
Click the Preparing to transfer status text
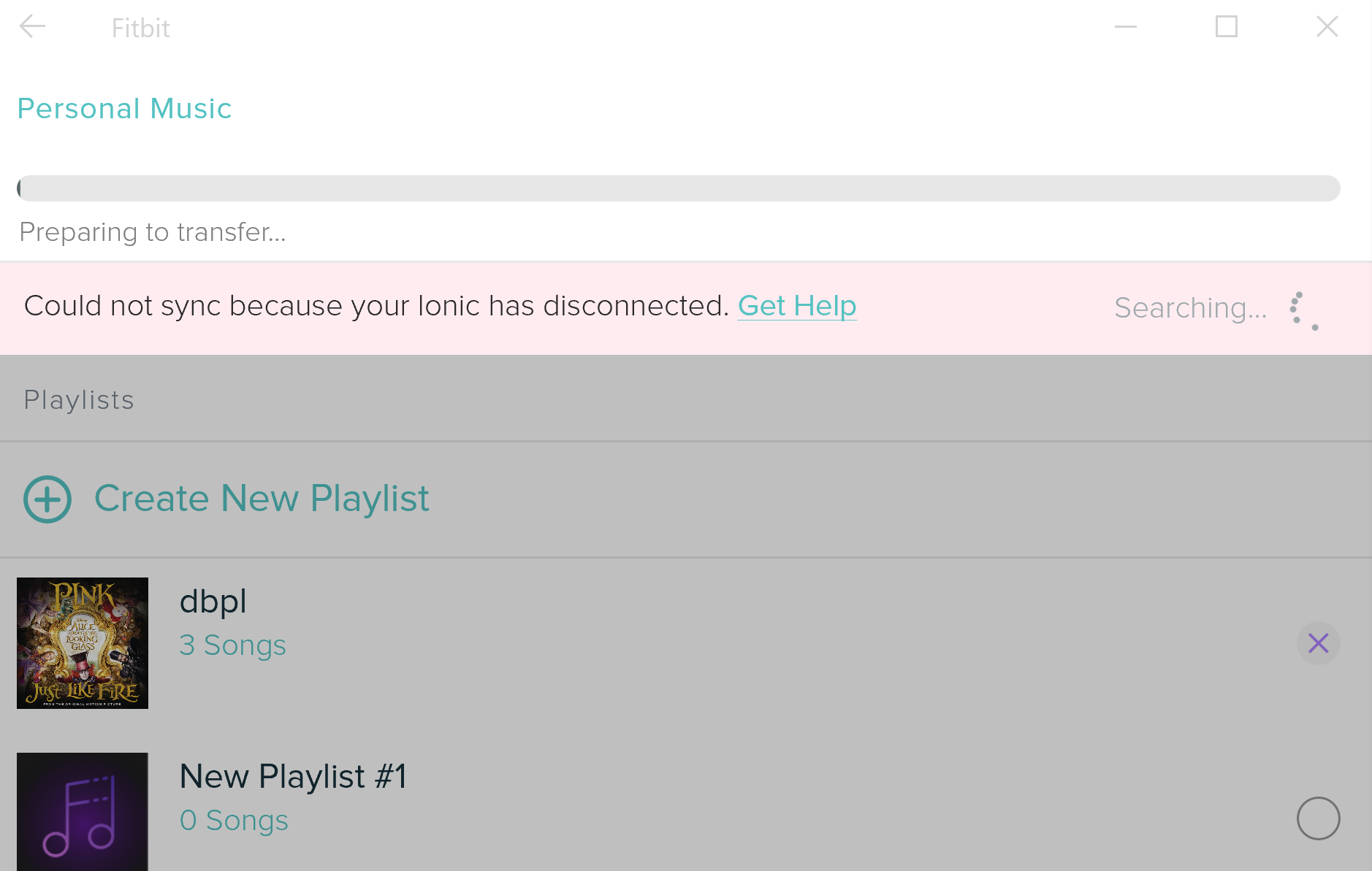(x=153, y=232)
